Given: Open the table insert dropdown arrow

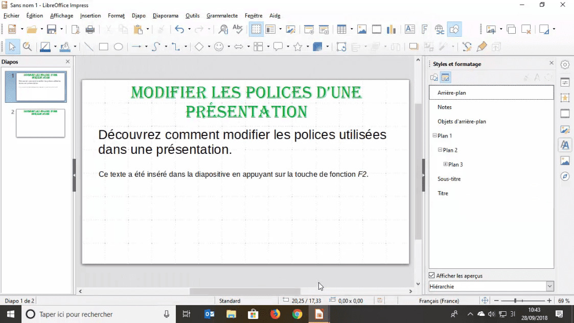Looking at the screenshot, I should (352, 29).
